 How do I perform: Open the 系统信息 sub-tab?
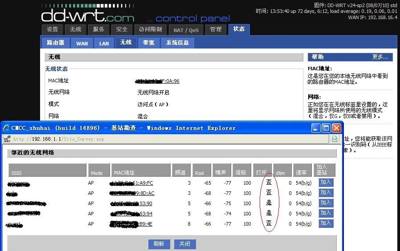click(178, 43)
